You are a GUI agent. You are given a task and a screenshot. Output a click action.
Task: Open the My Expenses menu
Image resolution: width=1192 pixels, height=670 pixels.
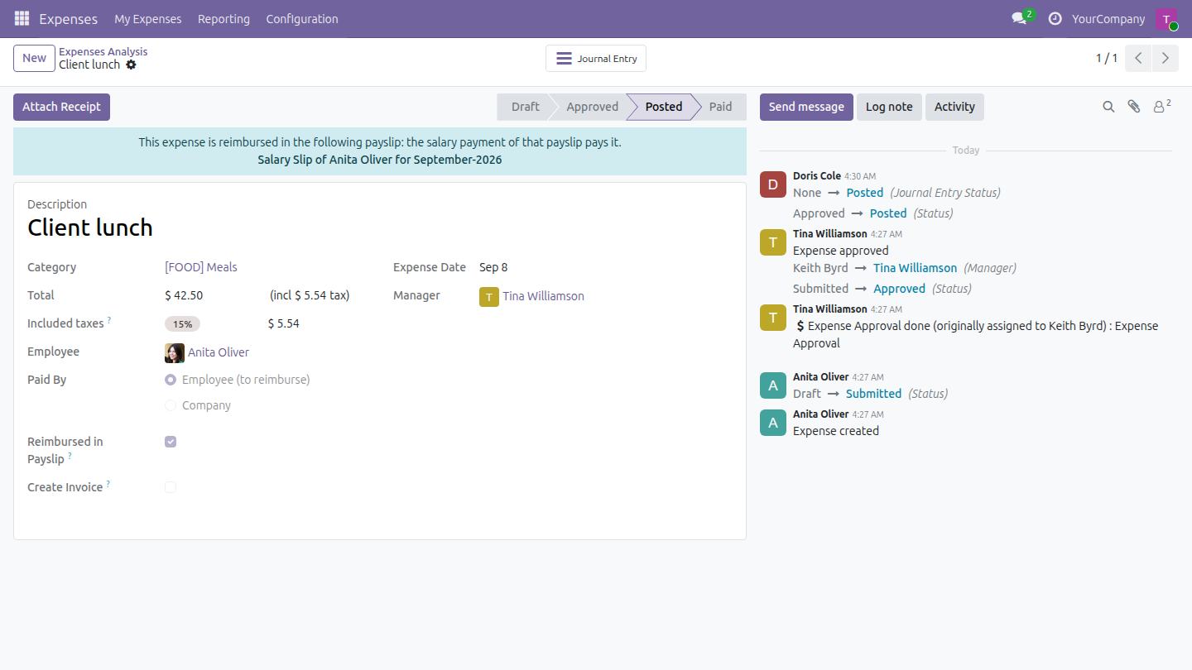pyautogui.click(x=148, y=19)
